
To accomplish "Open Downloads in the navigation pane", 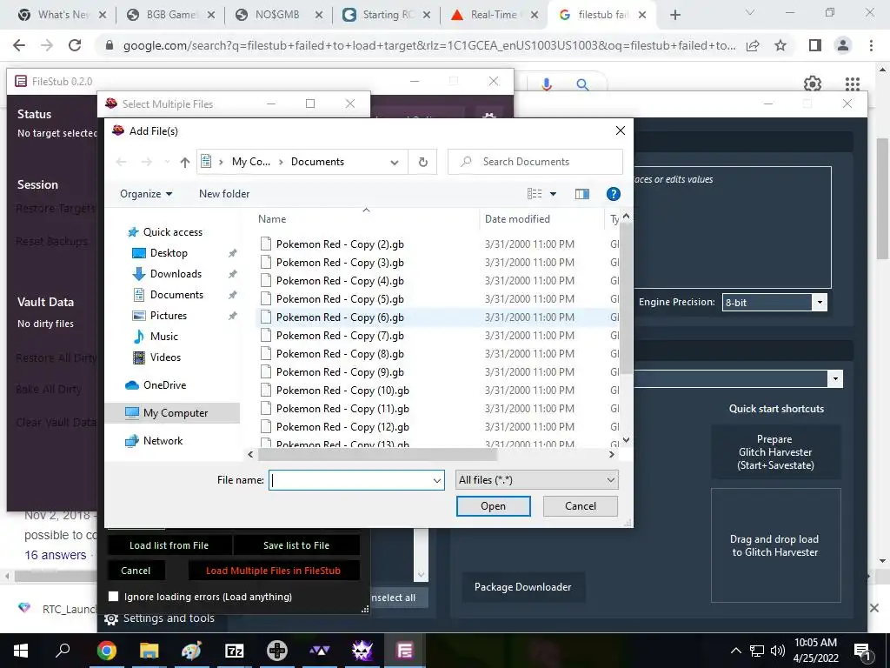I will [x=176, y=274].
